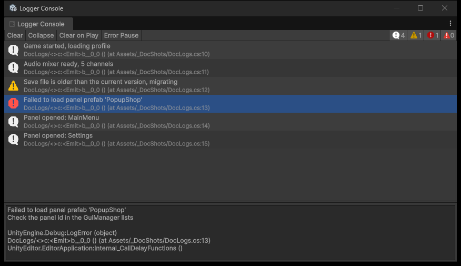
Task: Toggle warning messages filter showing 1
Action: pos(416,35)
